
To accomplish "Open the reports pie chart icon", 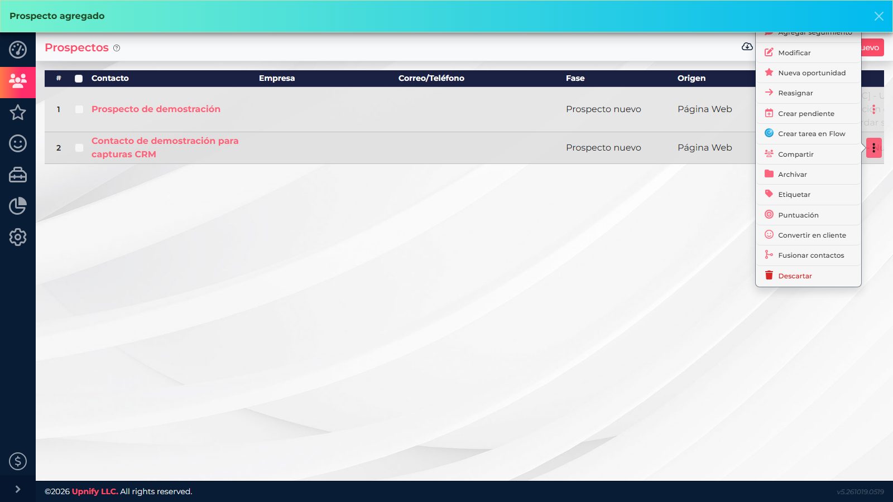I will [18, 206].
